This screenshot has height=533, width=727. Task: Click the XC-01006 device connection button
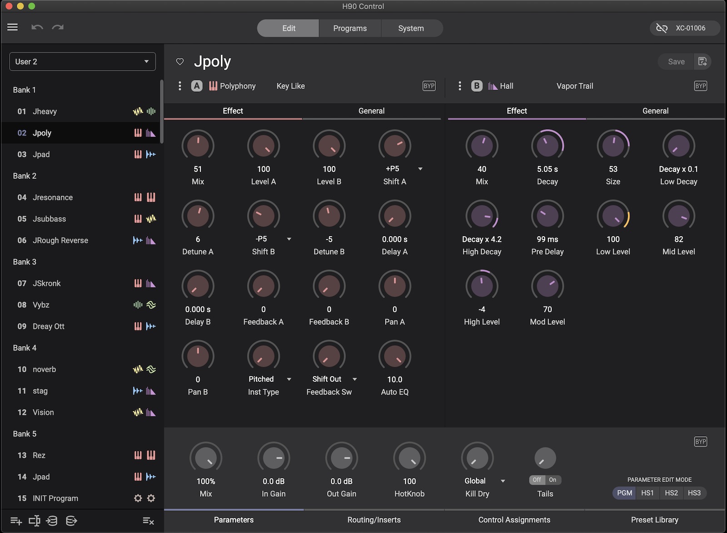tap(684, 28)
